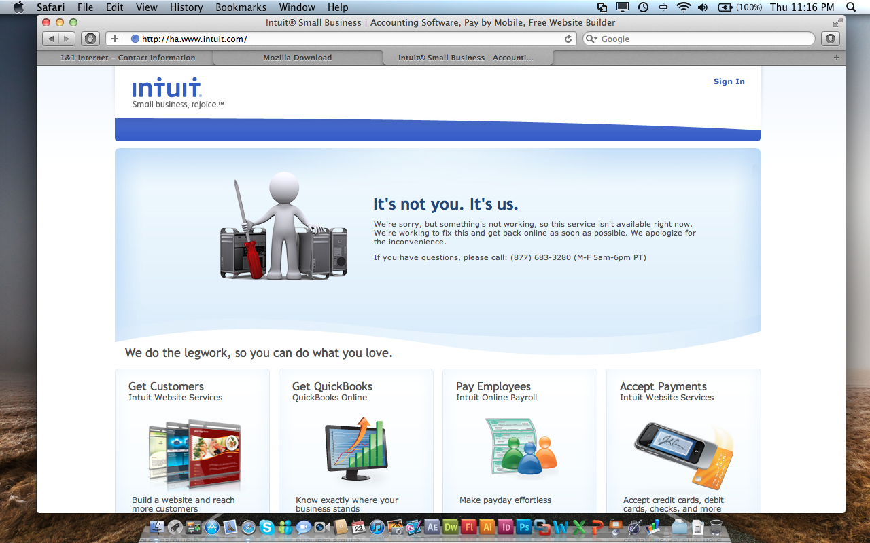Screen dimensions: 870x543
Task: Open InDesign (Id) Dock icon
Action: click(x=506, y=527)
